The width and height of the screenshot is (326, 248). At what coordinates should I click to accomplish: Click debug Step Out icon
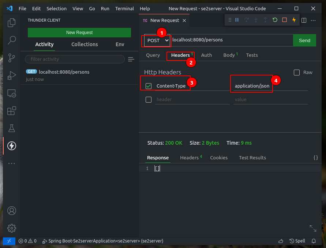tap(265, 20)
